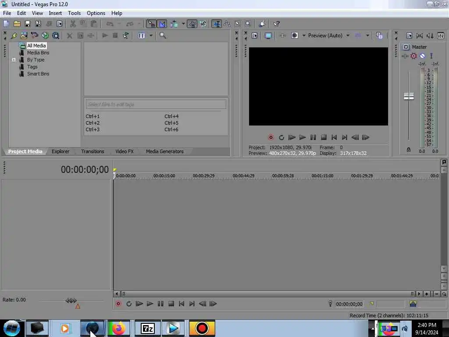449x337 pixels.
Task: Open the Auto Ripple mode dropdown arrow
Action: coord(183,24)
